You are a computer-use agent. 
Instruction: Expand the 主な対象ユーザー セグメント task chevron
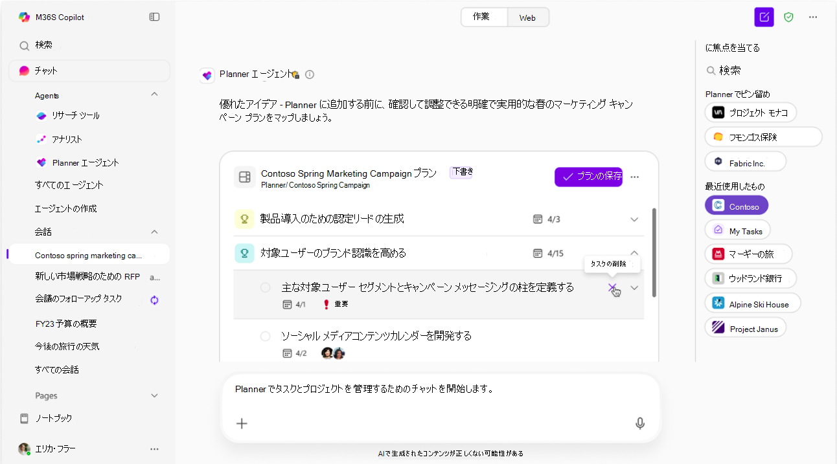pyautogui.click(x=634, y=288)
